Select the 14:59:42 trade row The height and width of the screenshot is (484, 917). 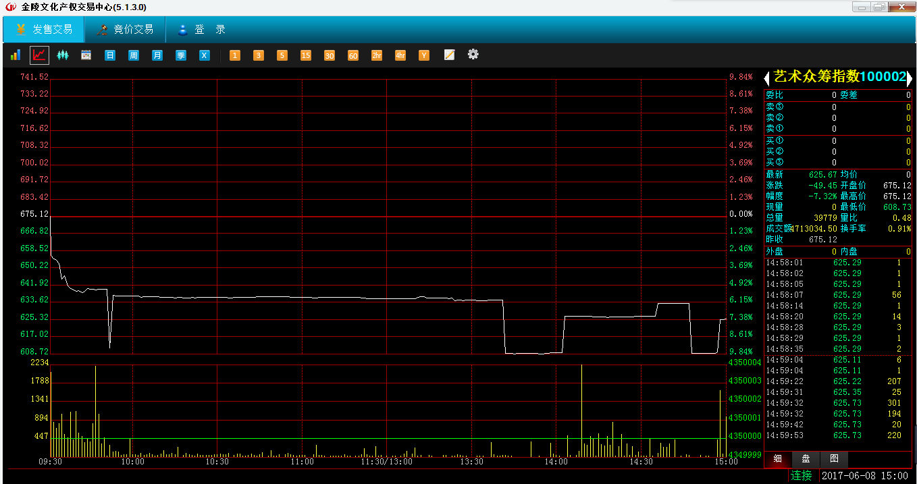click(838, 425)
